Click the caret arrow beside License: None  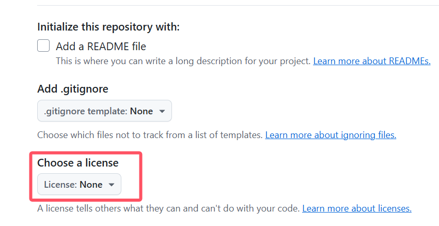[x=112, y=185]
